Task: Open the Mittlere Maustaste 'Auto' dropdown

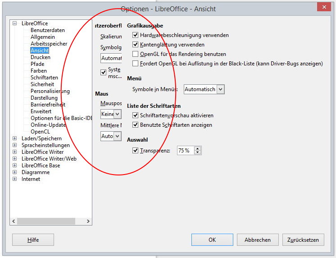Action: (111, 136)
